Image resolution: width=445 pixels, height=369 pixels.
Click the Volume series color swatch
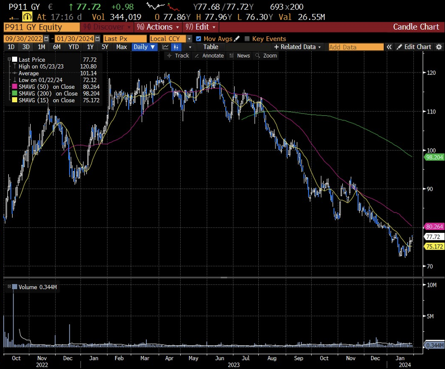14,287
